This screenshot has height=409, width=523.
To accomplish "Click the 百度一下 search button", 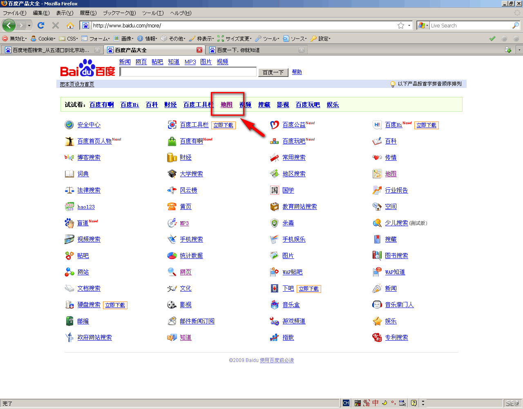I will 273,72.
